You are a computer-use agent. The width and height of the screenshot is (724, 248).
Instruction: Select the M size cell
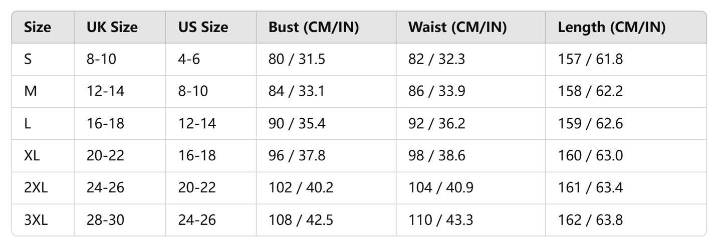[30, 92]
